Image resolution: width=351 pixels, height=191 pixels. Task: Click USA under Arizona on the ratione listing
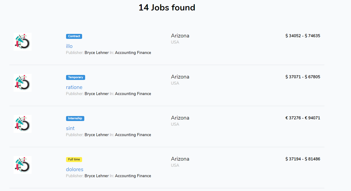click(x=175, y=83)
